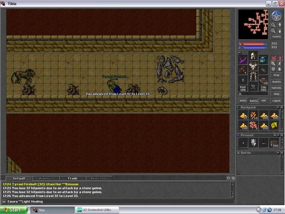Open the VIP list
This screenshot has width=285, height=214.
(x=264, y=101)
